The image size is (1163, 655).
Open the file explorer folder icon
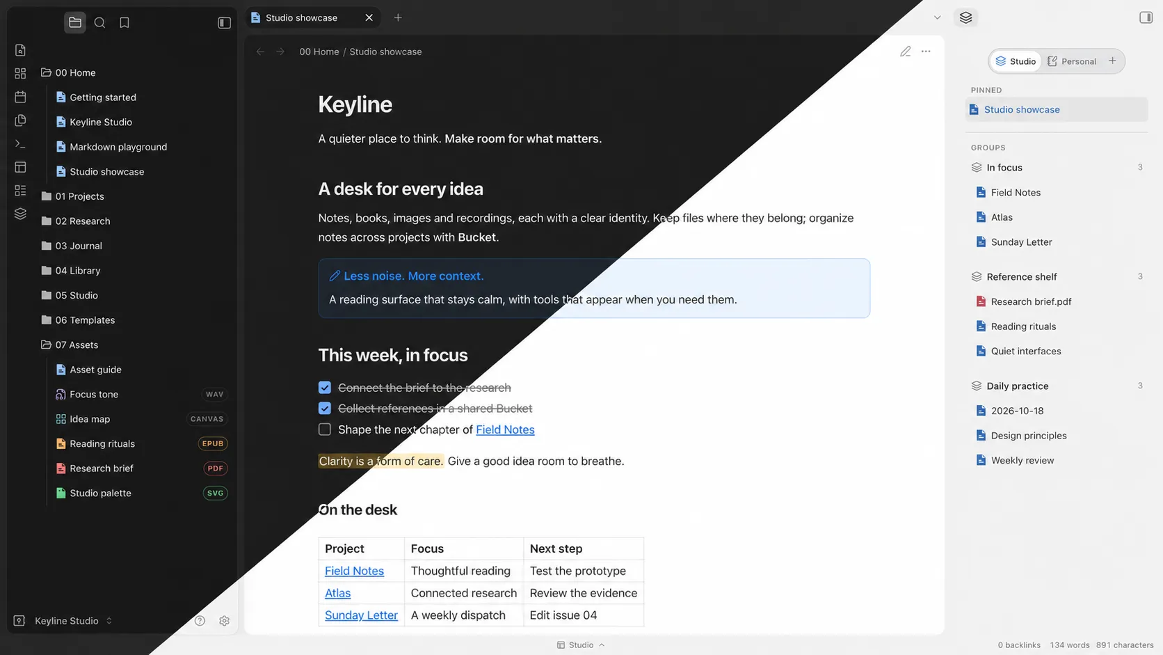pyautogui.click(x=75, y=22)
